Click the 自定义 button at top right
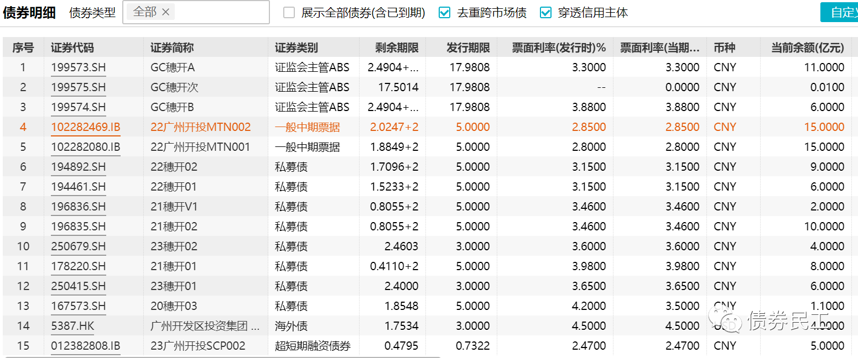Screen dimensions: 858x358 click(839, 12)
